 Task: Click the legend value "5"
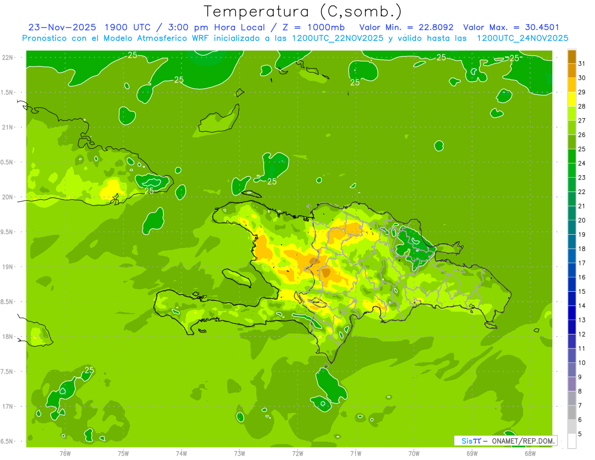pyautogui.click(x=580, y=434)
